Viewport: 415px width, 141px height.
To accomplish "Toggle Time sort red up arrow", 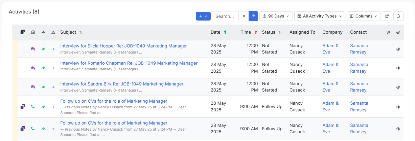I will click(256, 32).
